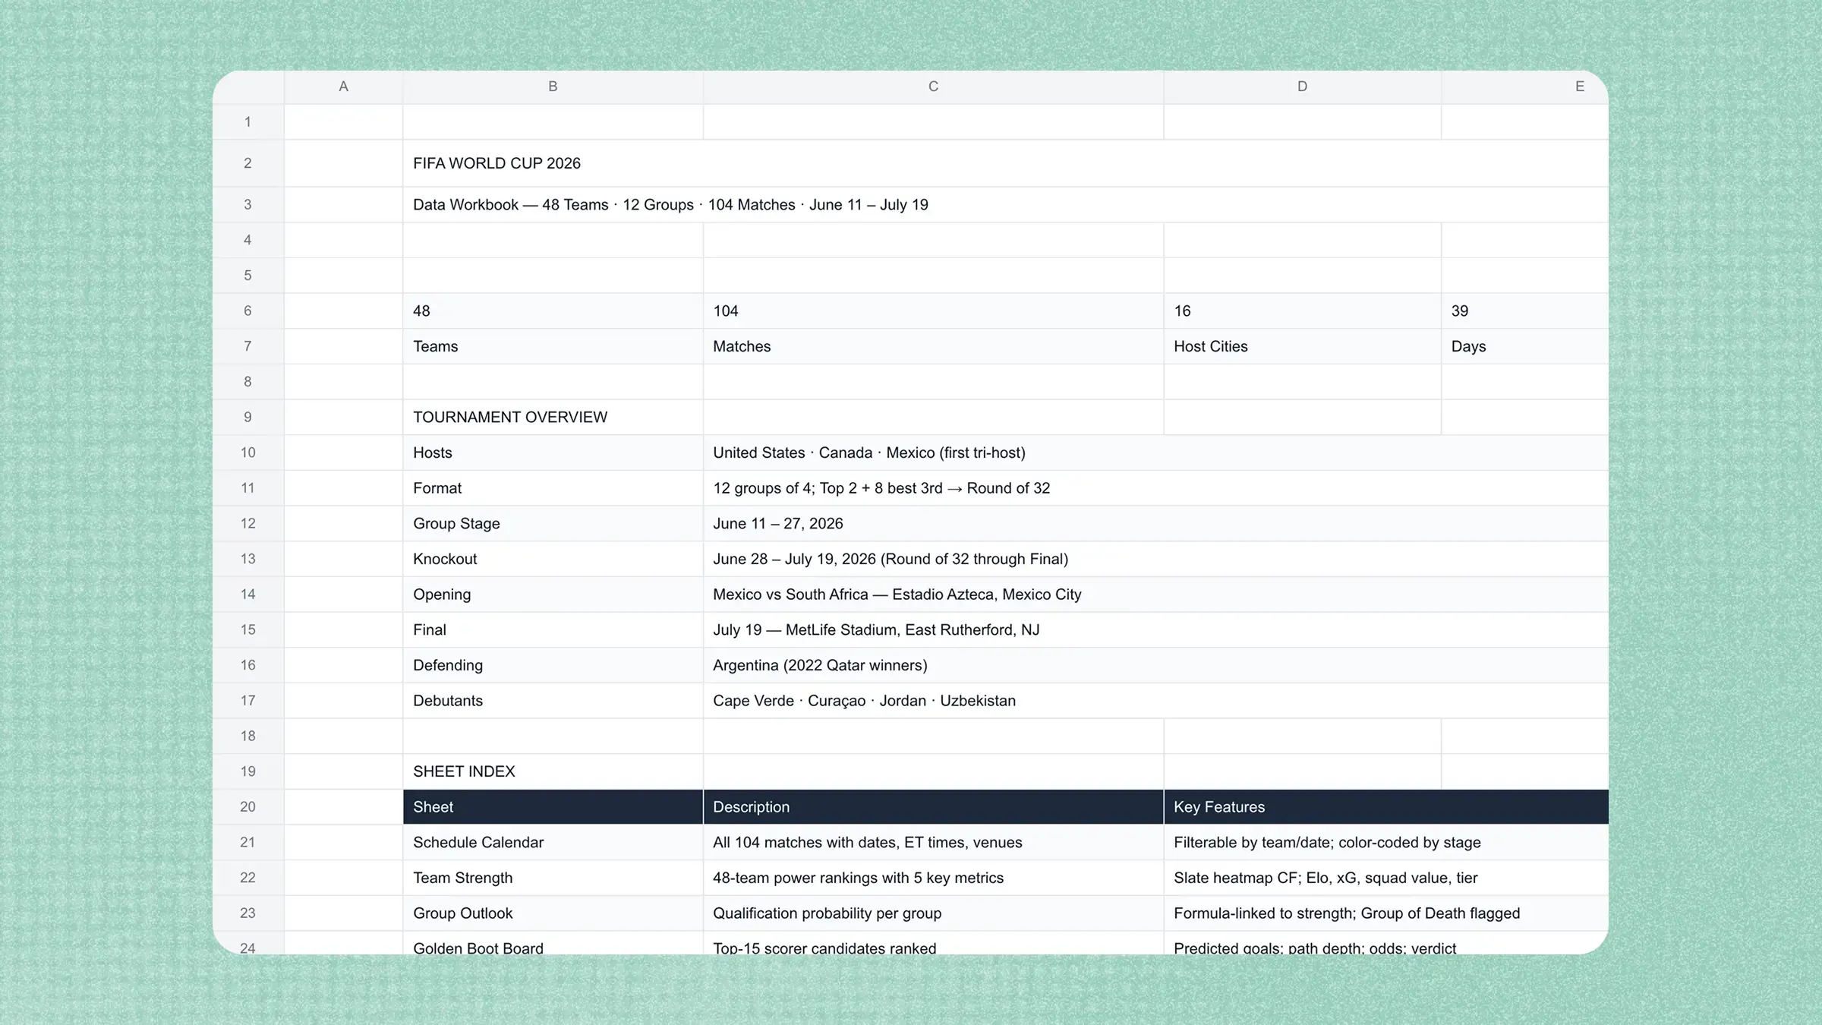1822x1025 pixels.
Task: Select 'All 104 matches with dates' description cell
Action: point(933,842)
